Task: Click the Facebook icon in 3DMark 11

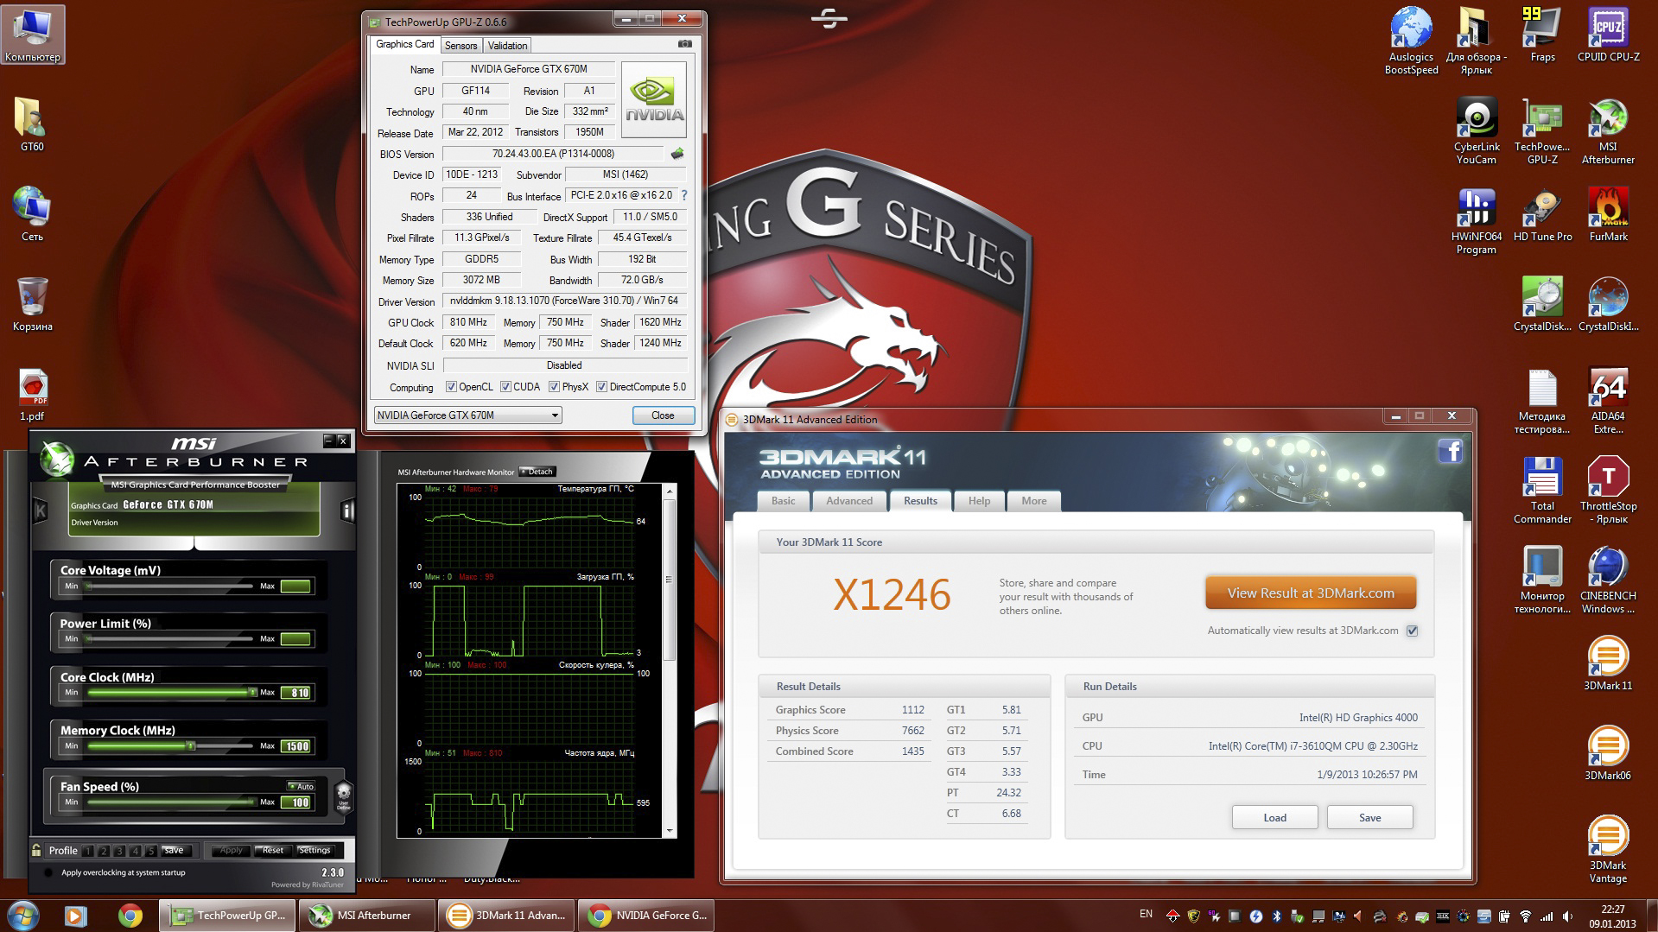Action: (x=1450, y=451)
